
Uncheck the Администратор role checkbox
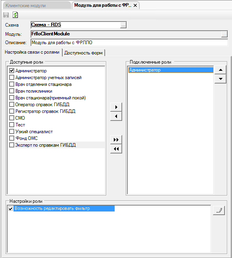[x=12, y=71]
